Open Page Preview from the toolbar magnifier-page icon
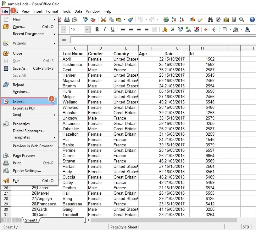The width and height of the screenshot is (256, 230). [x=75, y=20]
